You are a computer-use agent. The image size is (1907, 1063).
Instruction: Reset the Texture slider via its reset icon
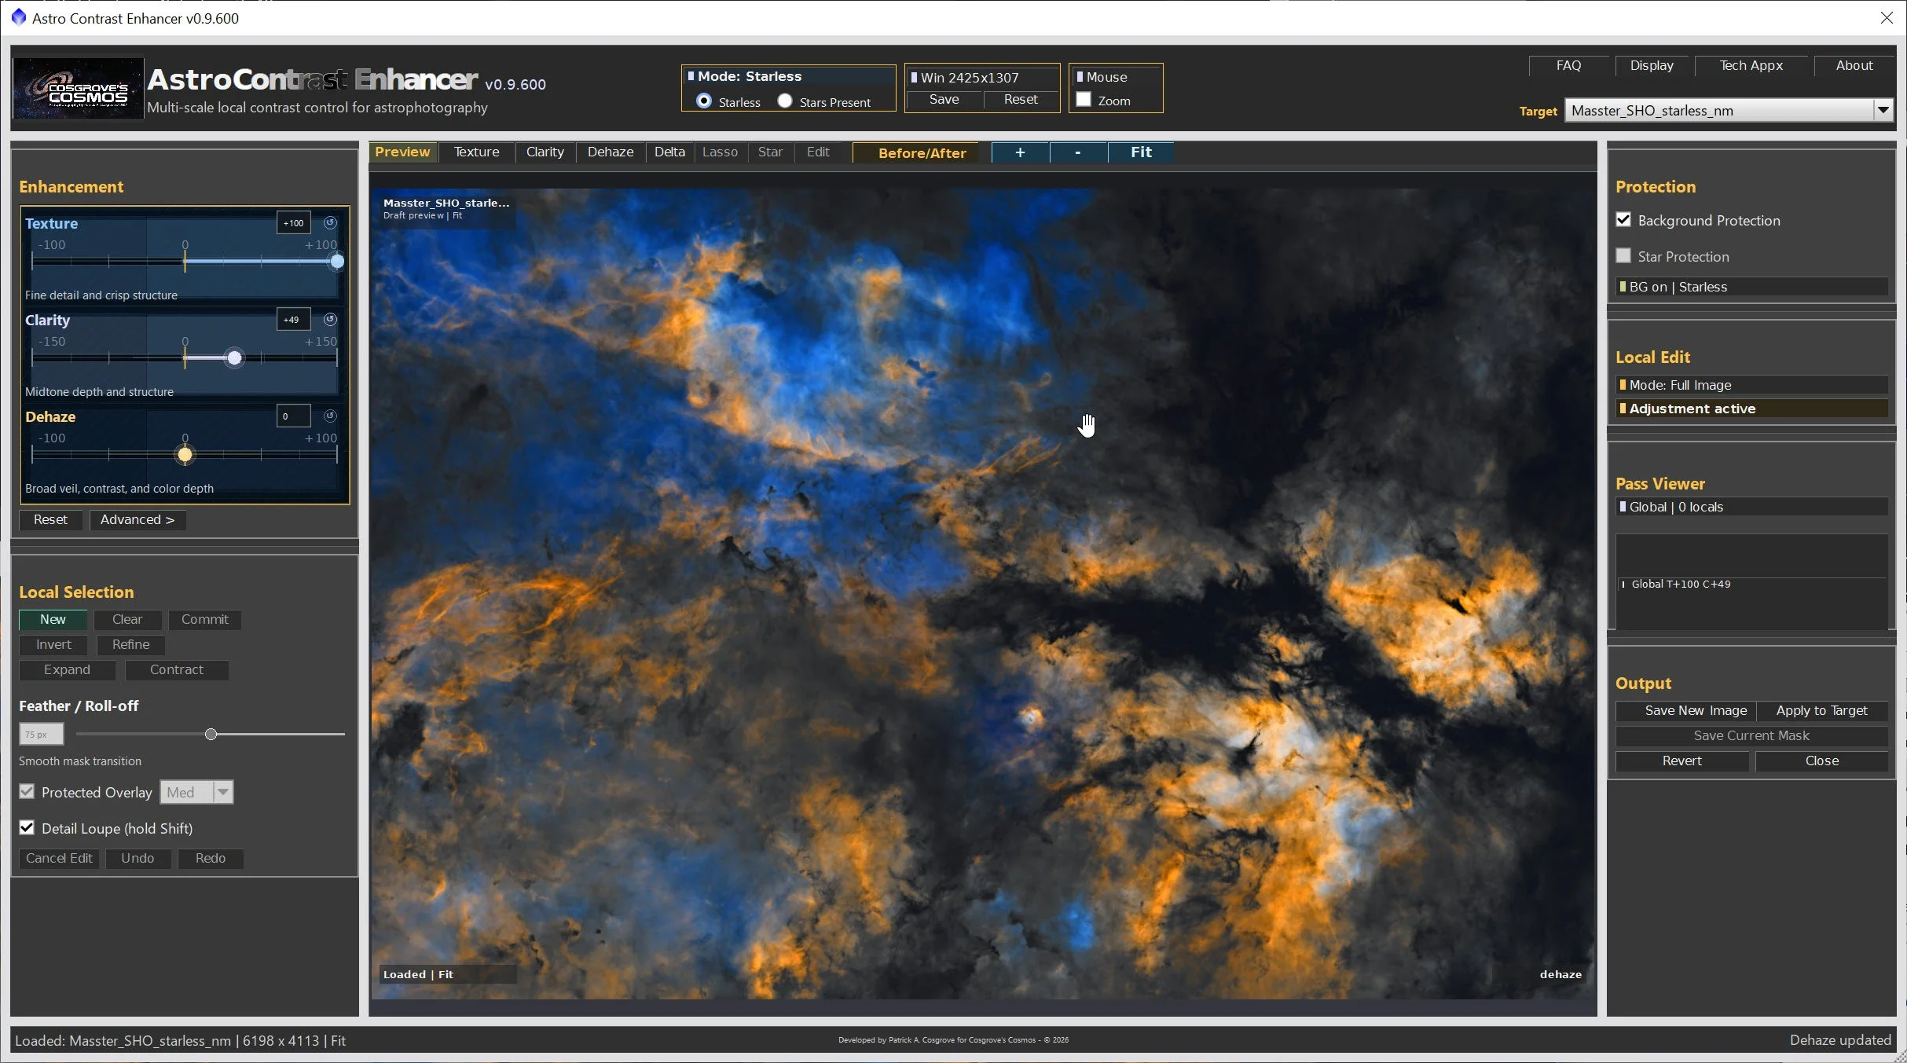pyautogui.click(x=330, y=223)
